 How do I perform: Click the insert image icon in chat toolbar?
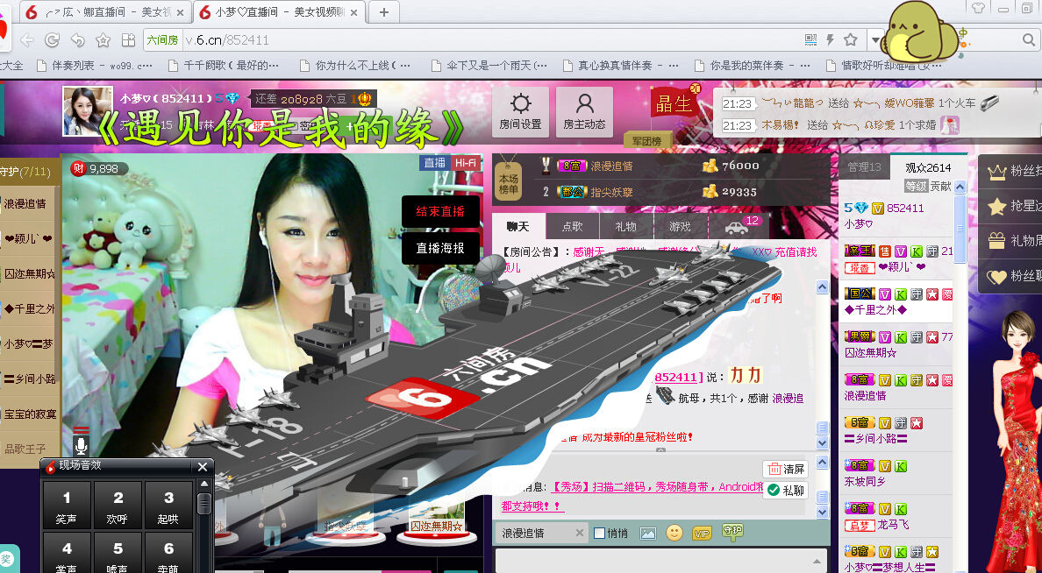click(648, 534)
